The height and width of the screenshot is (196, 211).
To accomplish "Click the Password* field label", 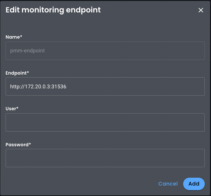I will tap(18, 145).
